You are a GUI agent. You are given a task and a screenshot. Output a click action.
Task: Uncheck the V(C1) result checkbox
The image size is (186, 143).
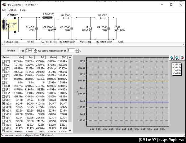[3, 100]
